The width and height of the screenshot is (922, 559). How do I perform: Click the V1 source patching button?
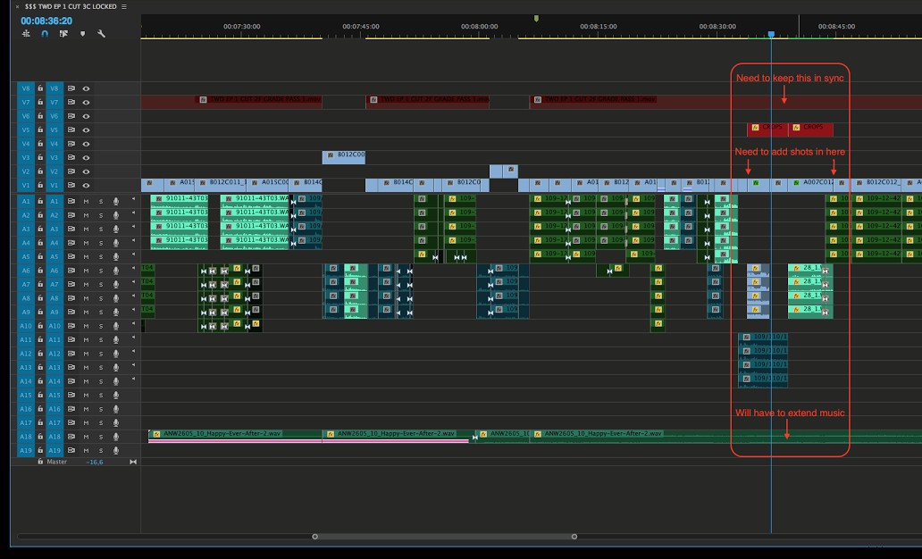pos(25,186)
